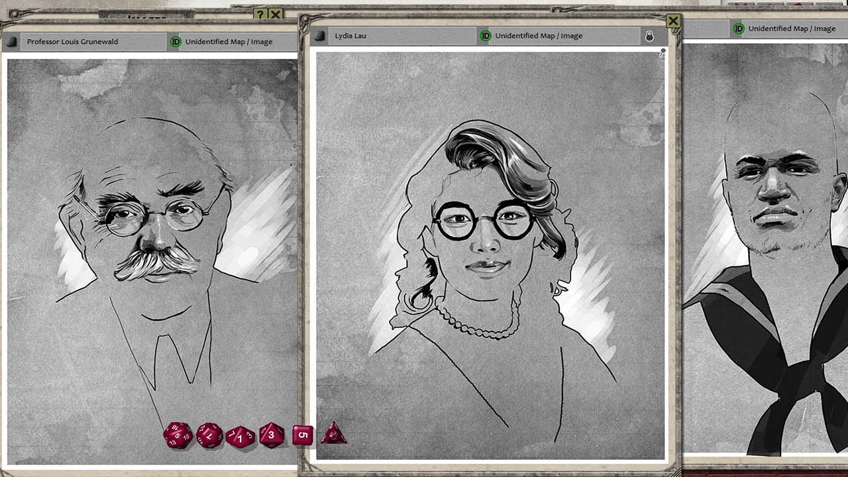Click the shortcut knob beside Professor Louis Grunewald
Screen dimensions: 848x477
click(x=11, y=41)
